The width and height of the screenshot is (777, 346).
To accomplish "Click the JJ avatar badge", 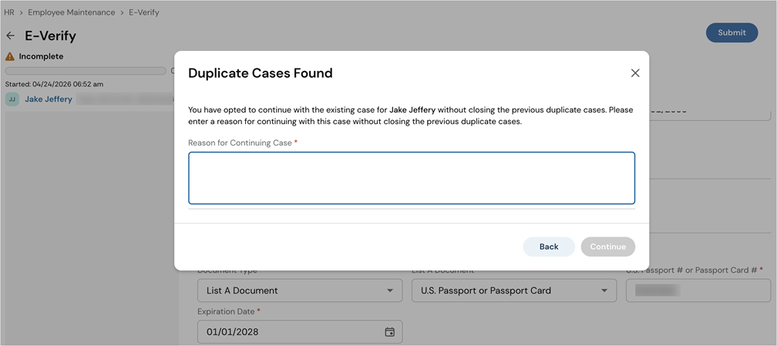I will [x=12, y=99].
